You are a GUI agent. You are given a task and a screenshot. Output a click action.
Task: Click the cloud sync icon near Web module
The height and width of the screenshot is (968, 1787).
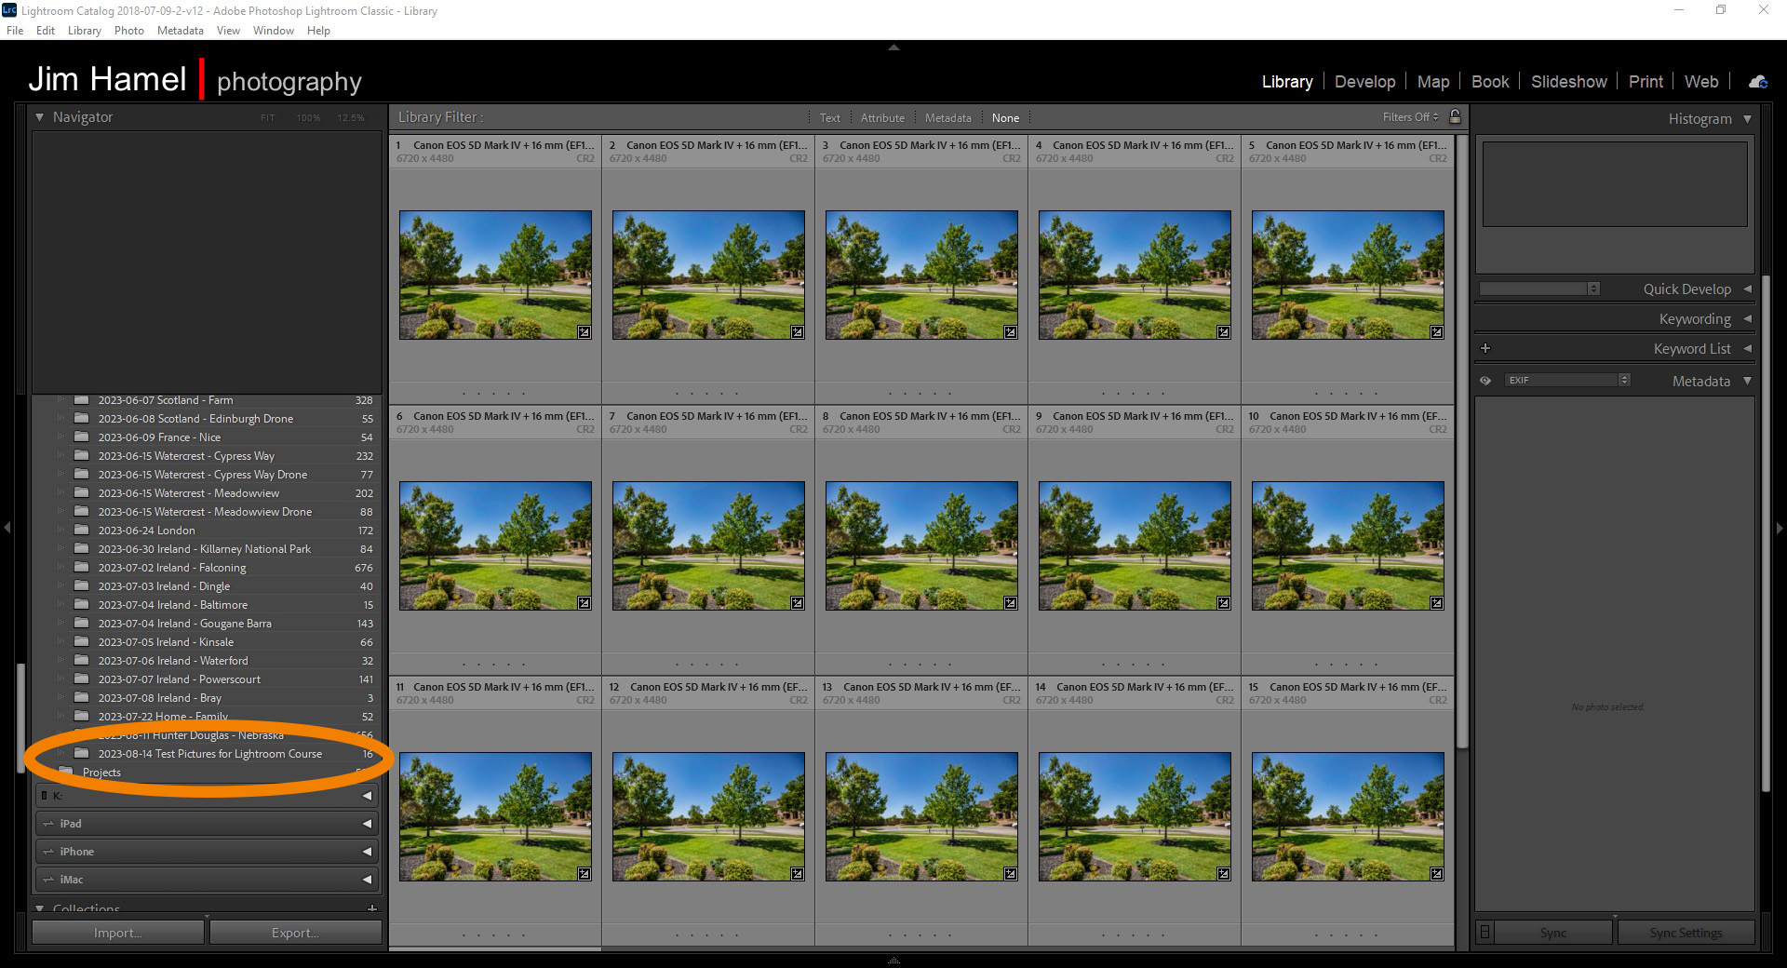click(x=1757, y=82)
